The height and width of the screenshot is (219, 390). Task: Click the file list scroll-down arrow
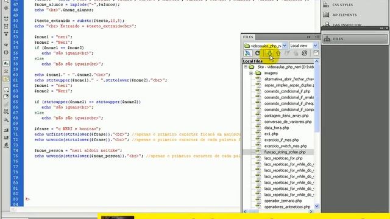(317, 206)
